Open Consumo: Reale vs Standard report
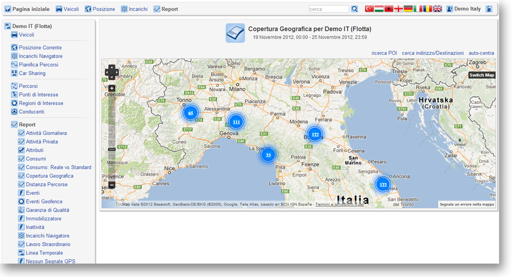Image resolution: width=513 pixels, height=277 pixels. tap(55, 167)
